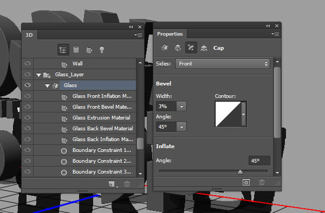Click the render cube icon in Properties
325x213 pixels.
pos(246,182)
